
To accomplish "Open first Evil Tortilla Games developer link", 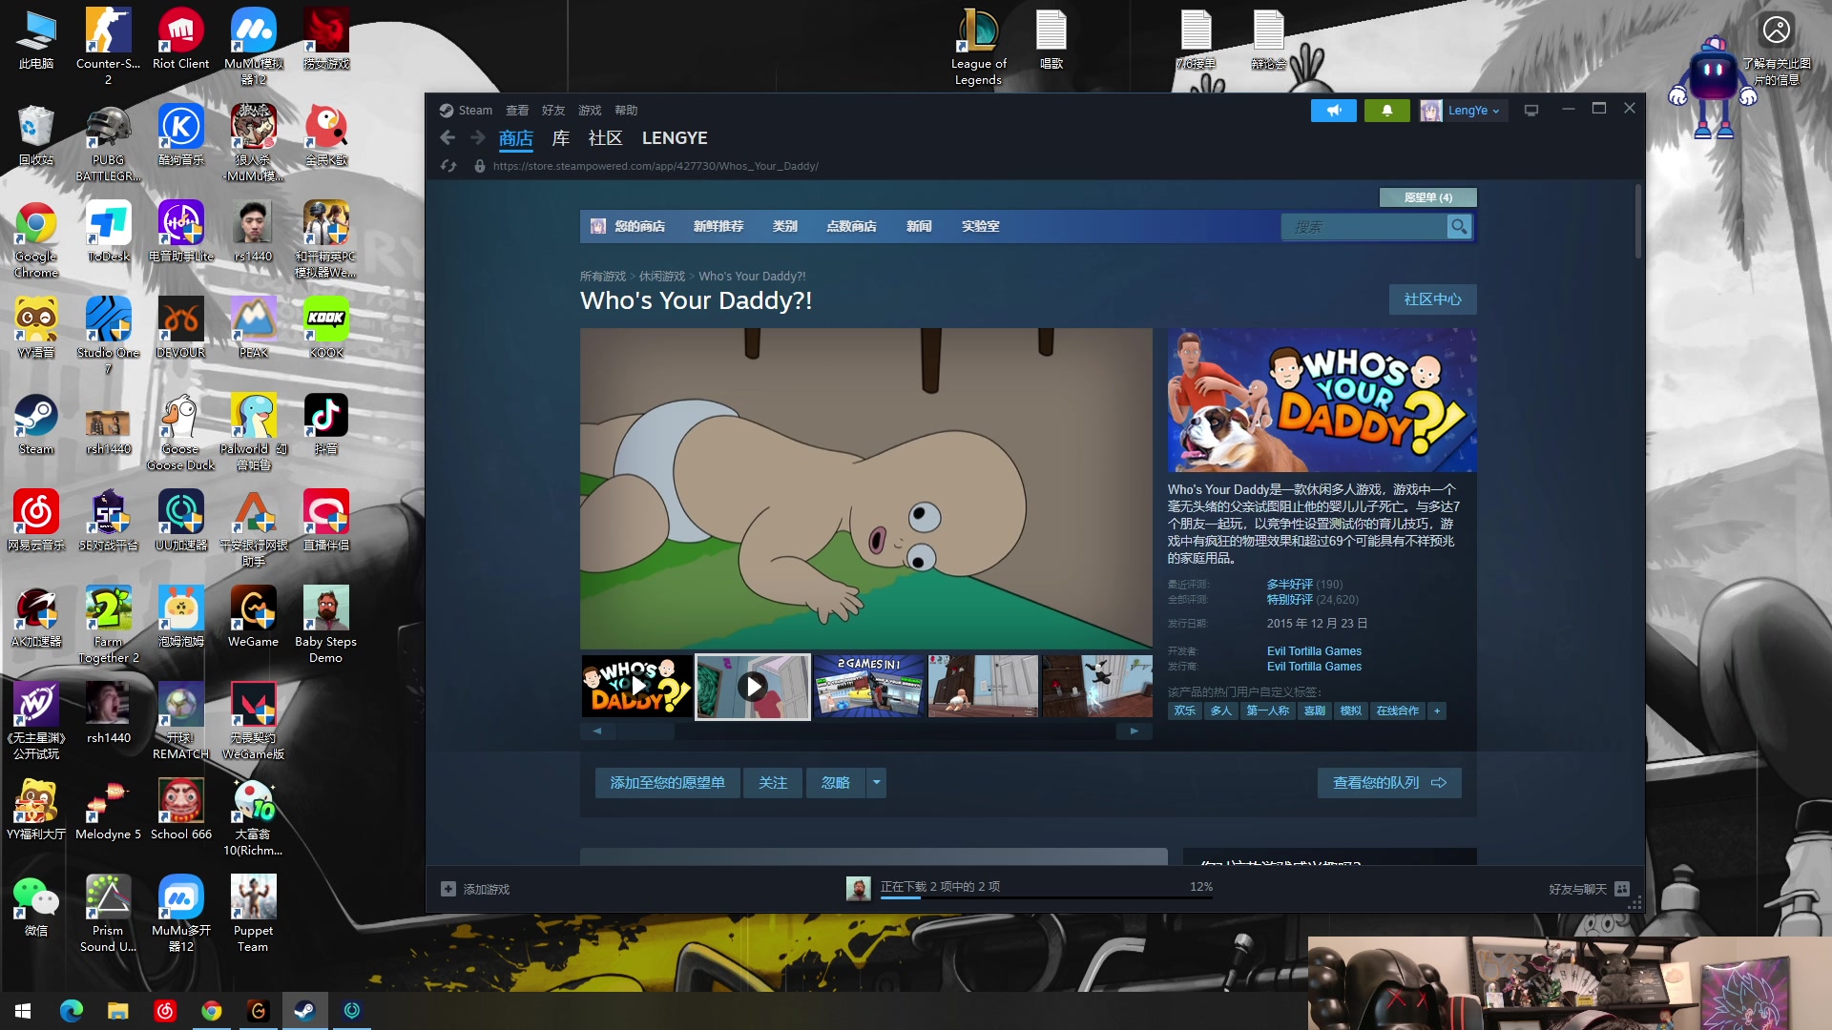I will [1314, 651].
